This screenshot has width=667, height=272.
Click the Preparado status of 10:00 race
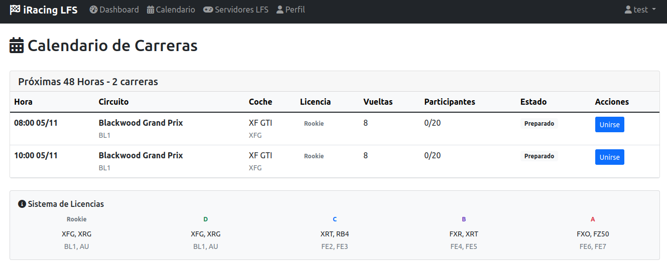pos(539,156)
